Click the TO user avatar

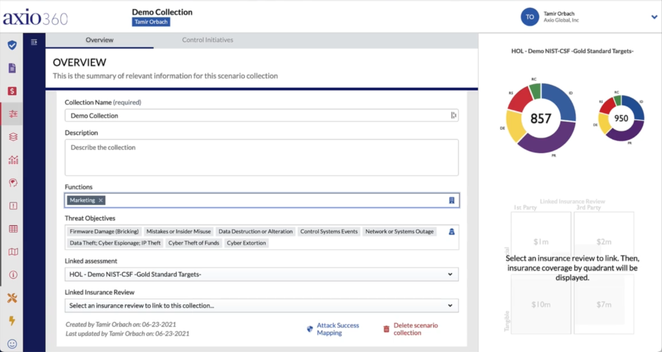point(530,17)
